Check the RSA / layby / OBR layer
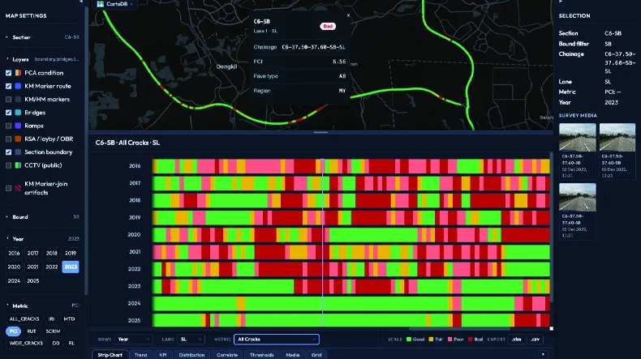This screenshot has height=359, width=641. (9, 139)
